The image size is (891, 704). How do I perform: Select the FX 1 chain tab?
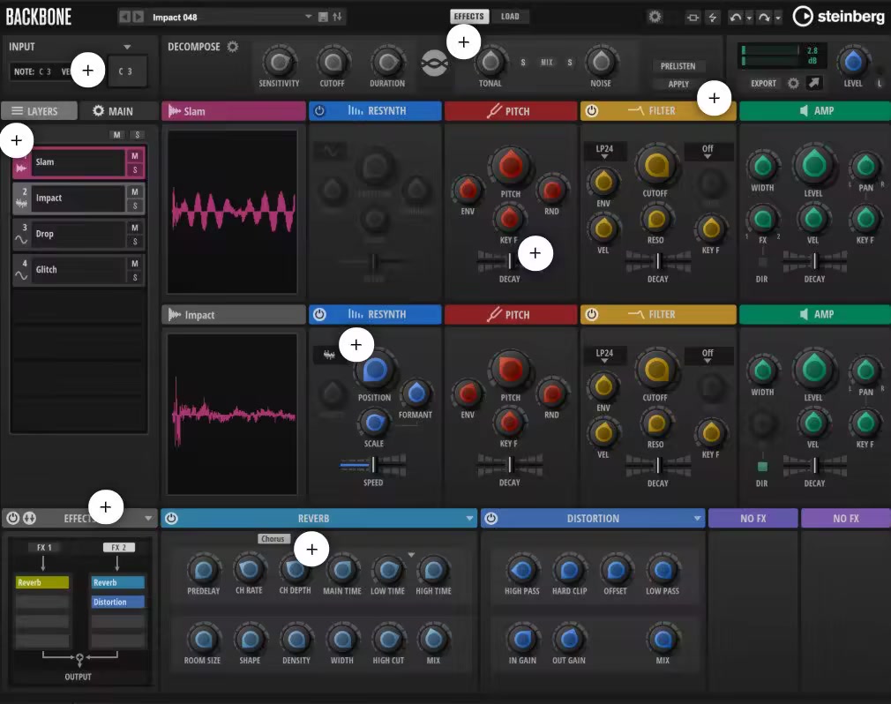point(44,547)
